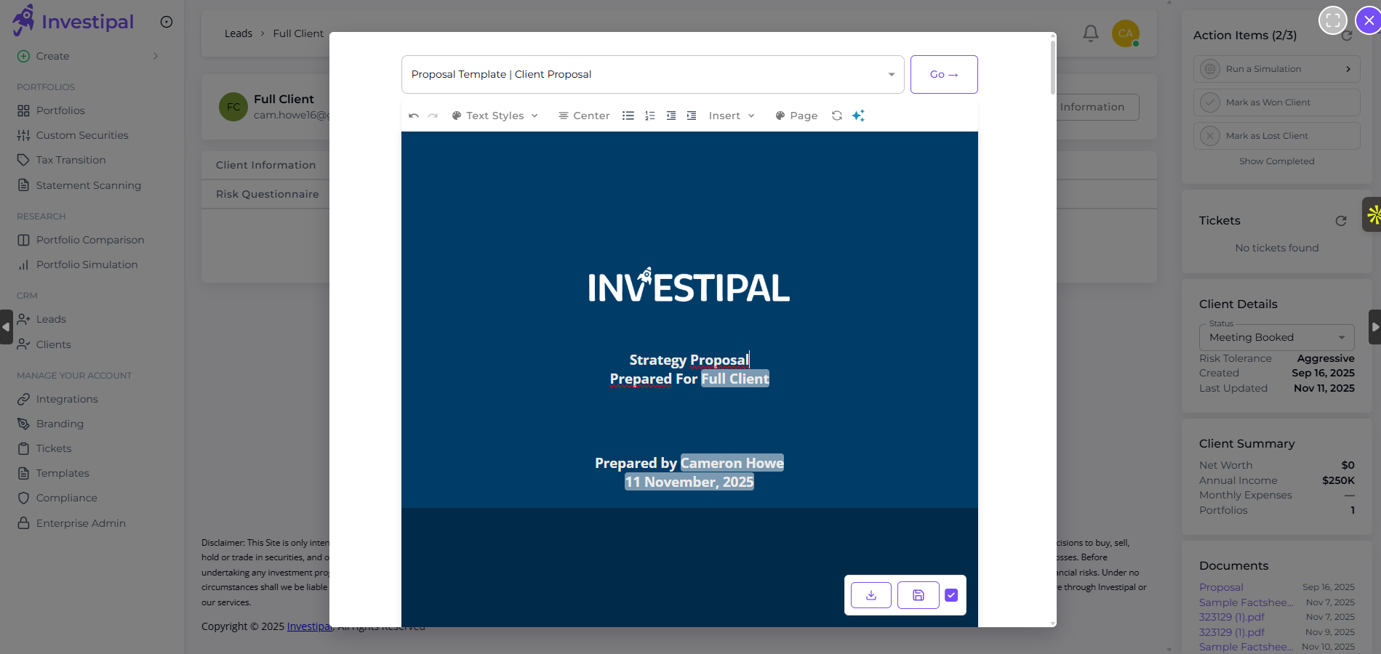Open the Proposal document link under Documents
The height and width of the screenshot is (654, 1381).
[1220, 586]
